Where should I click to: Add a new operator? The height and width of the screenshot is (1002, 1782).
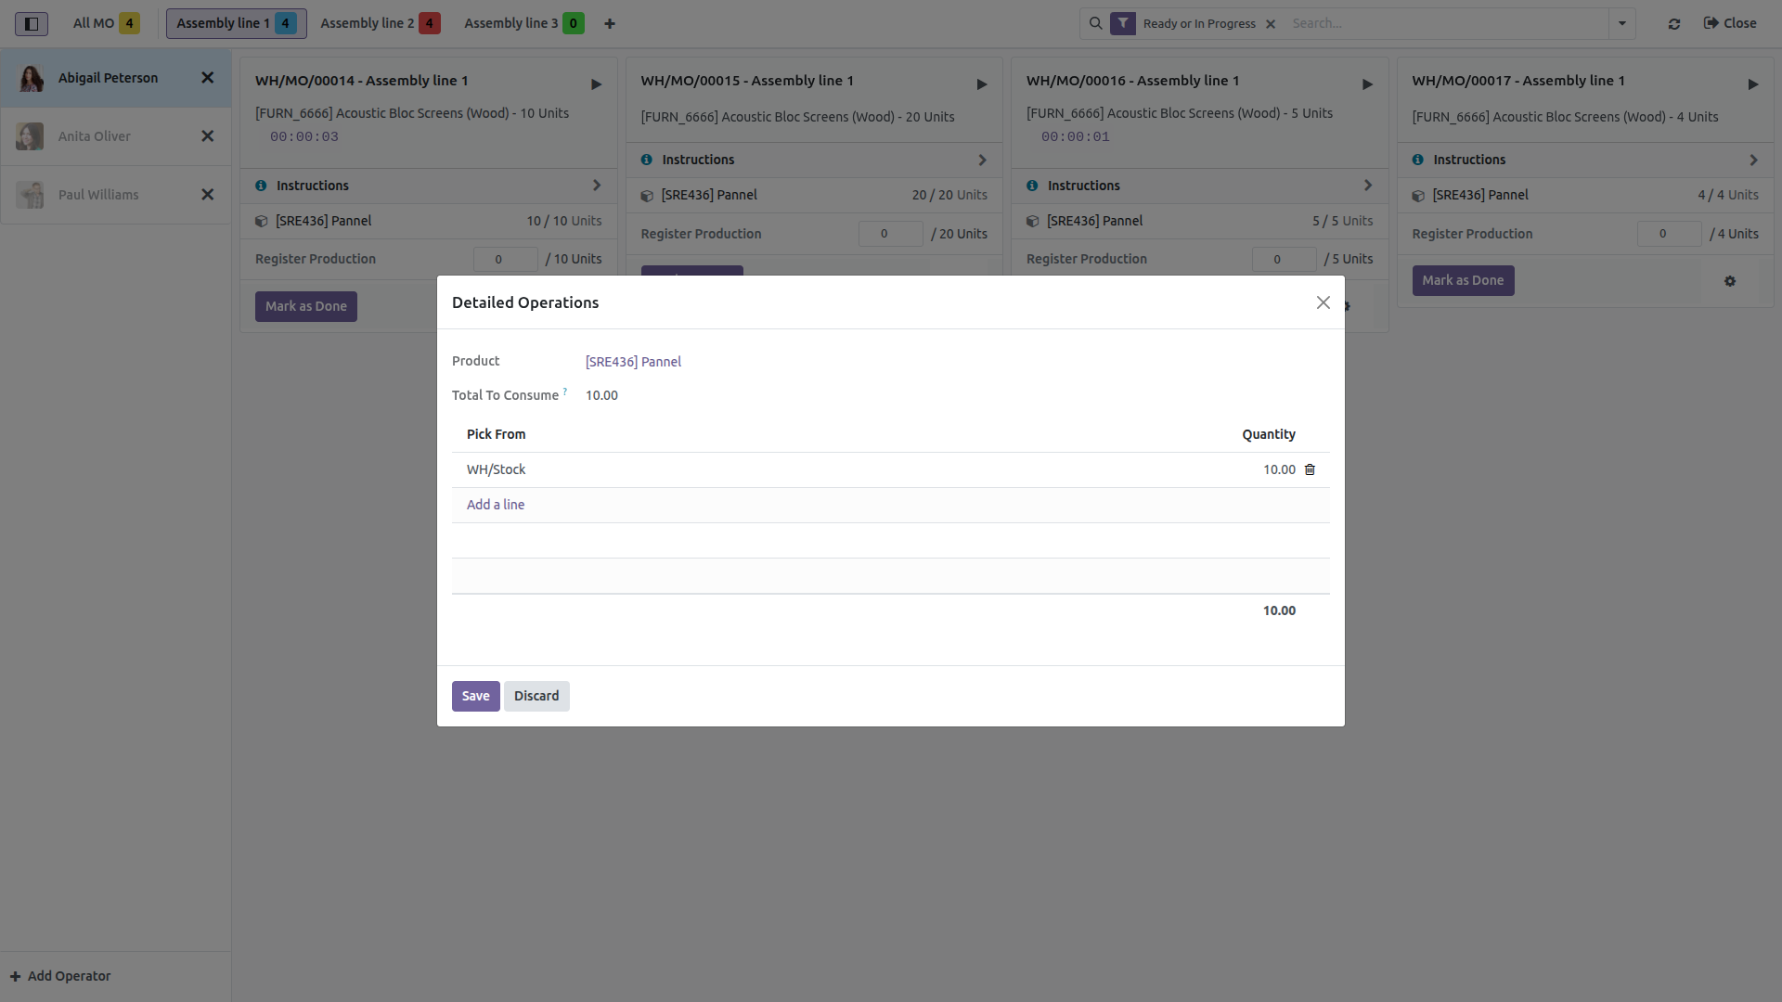(60, 976)
